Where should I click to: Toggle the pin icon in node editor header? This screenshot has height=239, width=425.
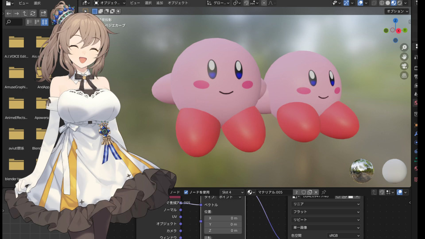coord(324,193)
